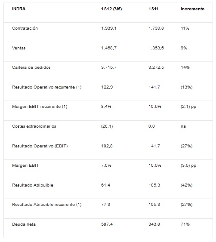The image size is (216, 242).
Task: Select the Ventas value 1.468,7
Action: point(109,48)
